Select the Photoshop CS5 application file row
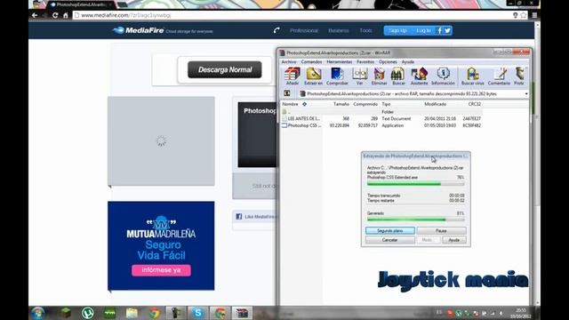 381,125
